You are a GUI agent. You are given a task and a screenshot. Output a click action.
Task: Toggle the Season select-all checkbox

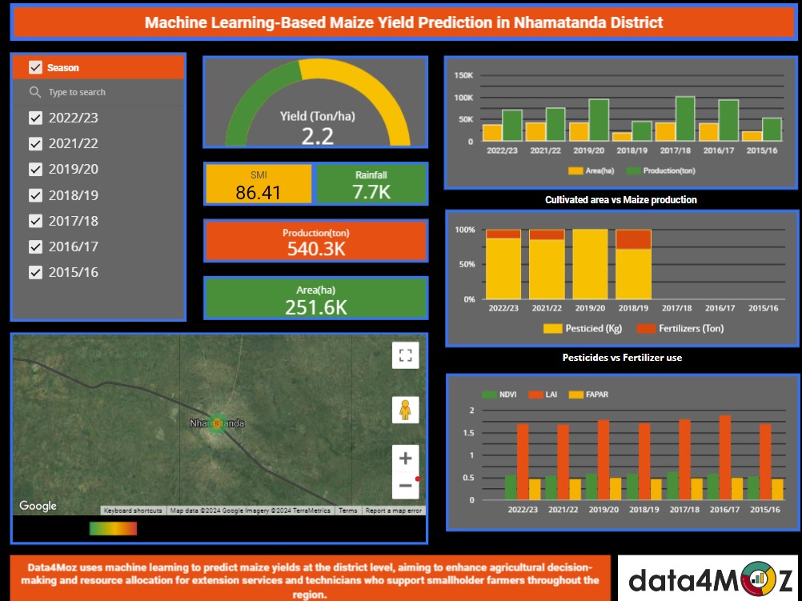click(35, 67)
